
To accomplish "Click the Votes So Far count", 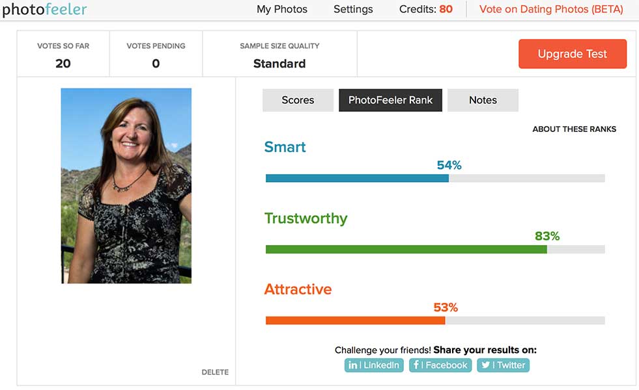I will (x=63, y=63).
